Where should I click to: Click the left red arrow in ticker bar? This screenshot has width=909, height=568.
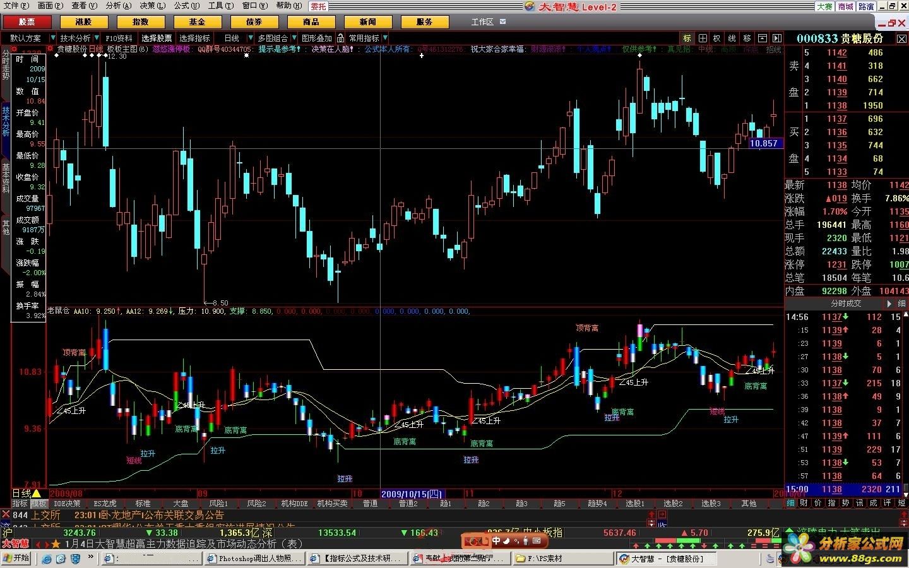pos(37,543)
